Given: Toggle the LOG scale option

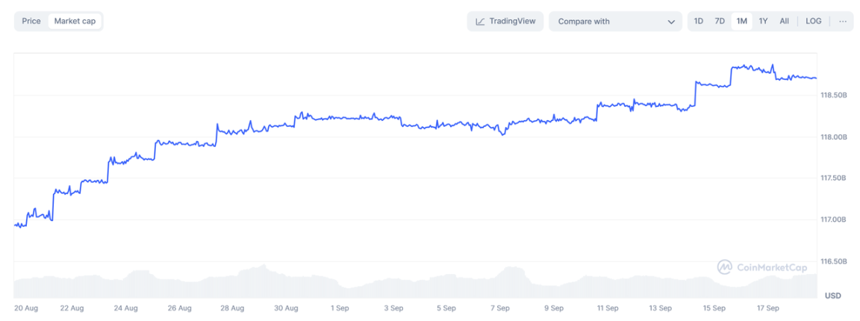Looking at the screenshot, I should pos(813,22).
